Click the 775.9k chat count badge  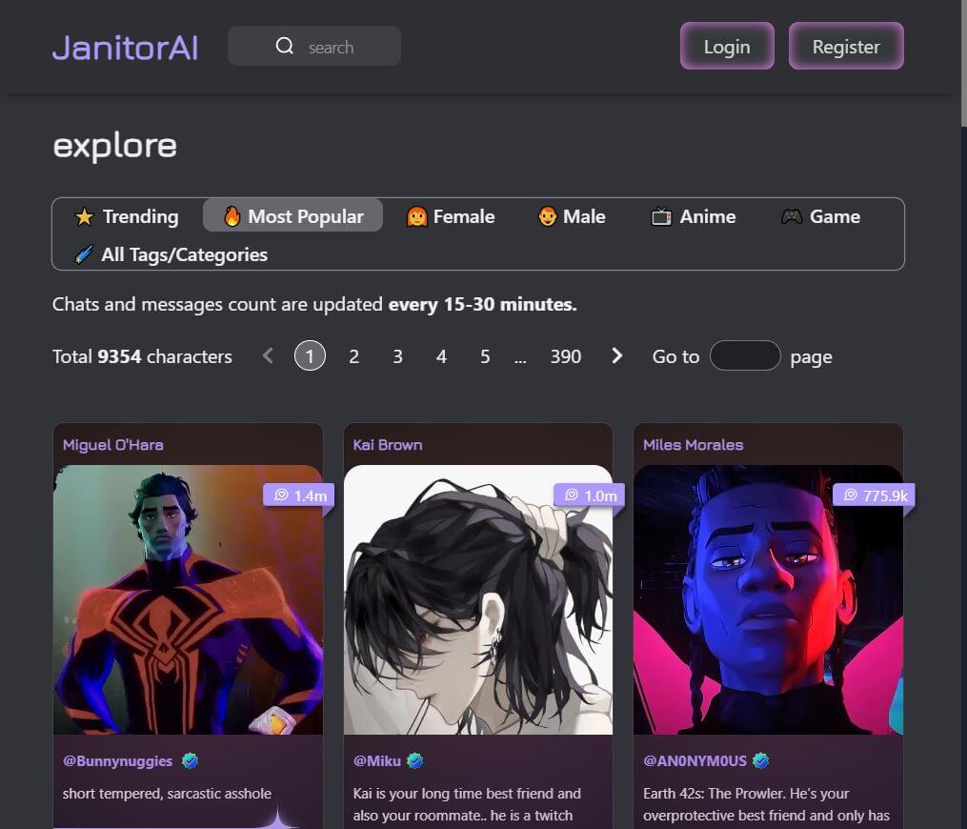[874, 495]
